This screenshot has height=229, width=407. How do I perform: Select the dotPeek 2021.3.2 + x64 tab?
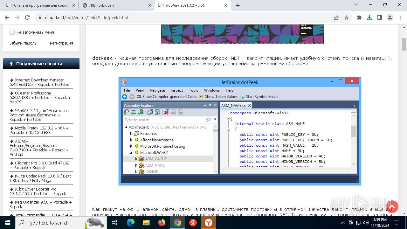[x=192, y=5]
